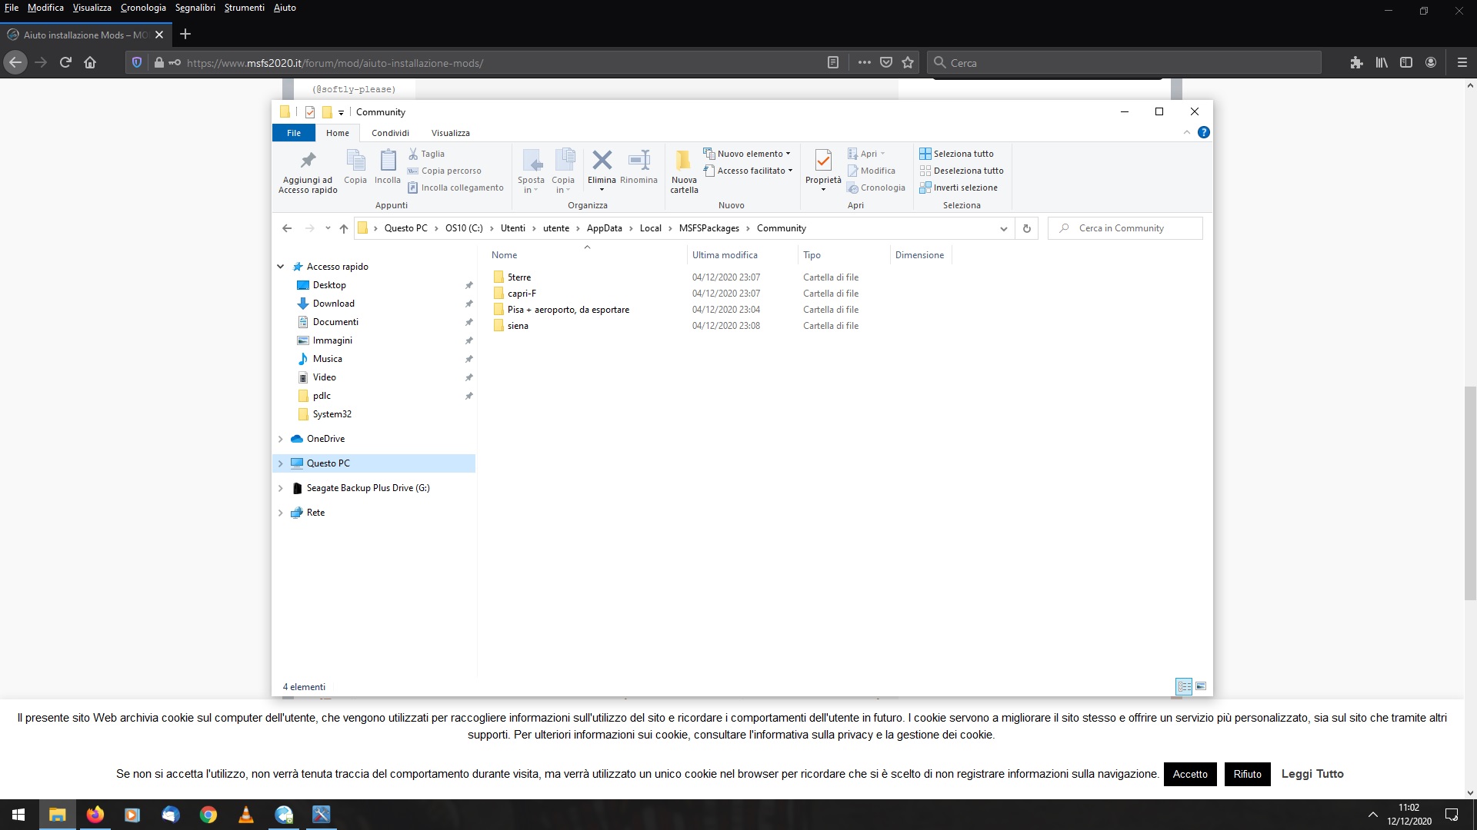Open Chrome from the taskbar

pyautogui.click(x=208, y=815)
